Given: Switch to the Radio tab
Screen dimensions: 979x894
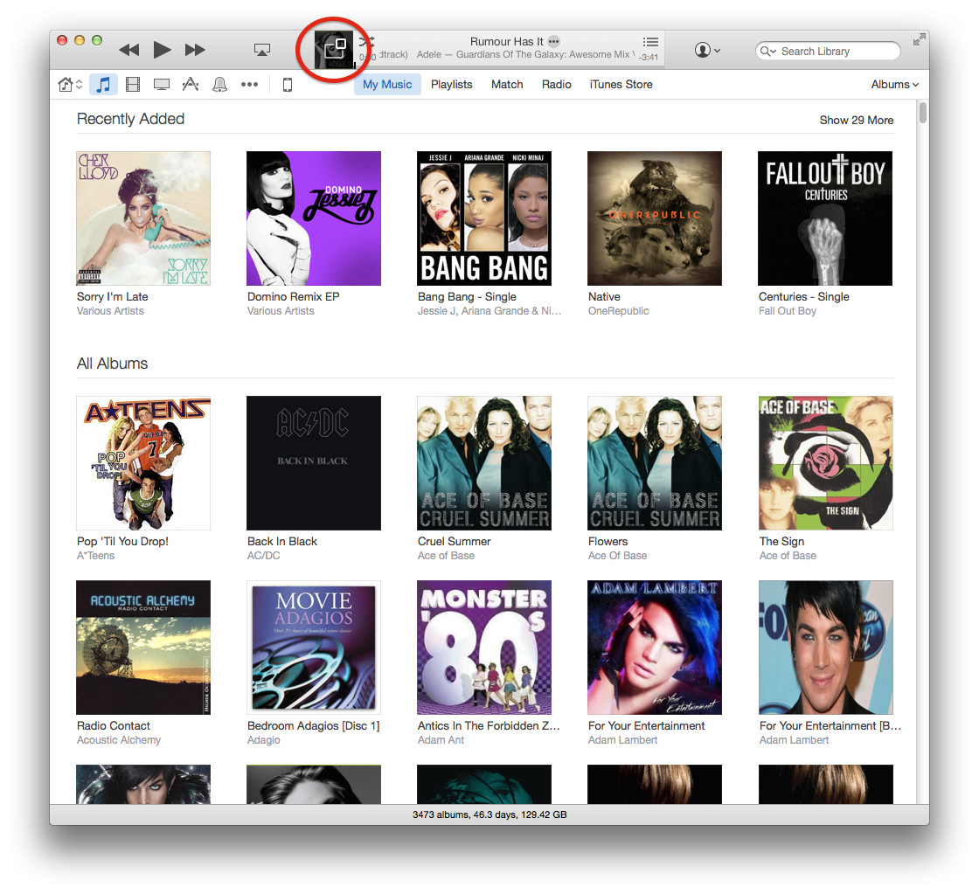Looking at the screenshot, I should 556,84.
